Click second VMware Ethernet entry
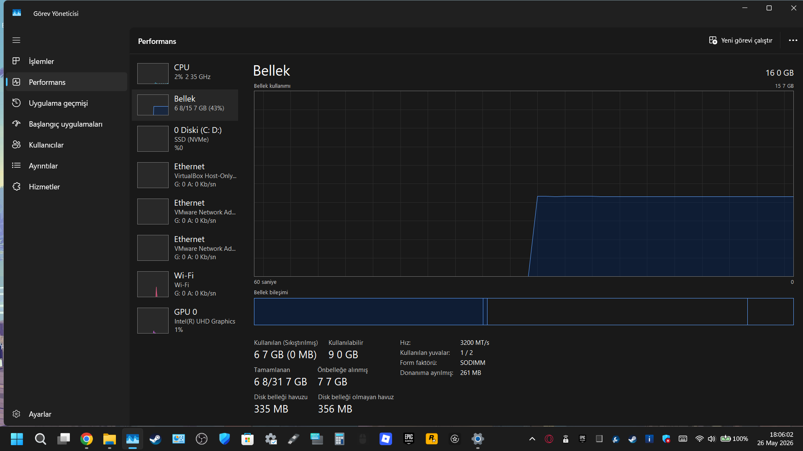The image size is (803, 451). (185, 247)
